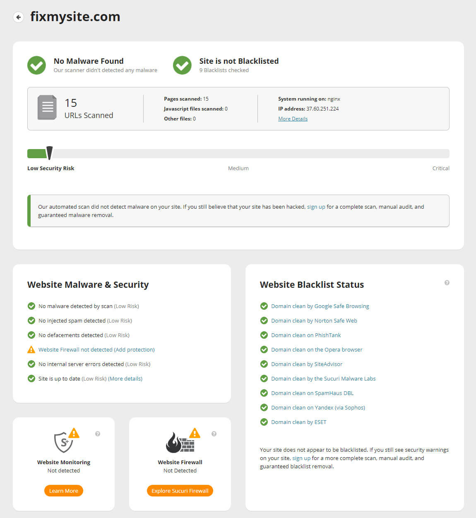Click help icon in Website Monitoring card
Image resolution: width=476 pixels, height=518 pixels.
click(x=98, y=434)
